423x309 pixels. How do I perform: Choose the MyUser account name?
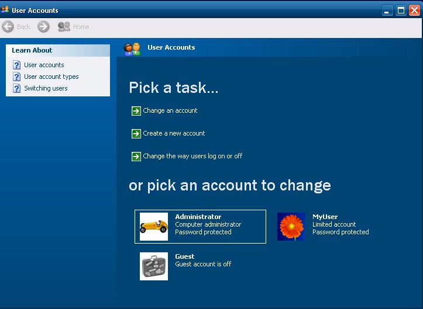(325, 217)
